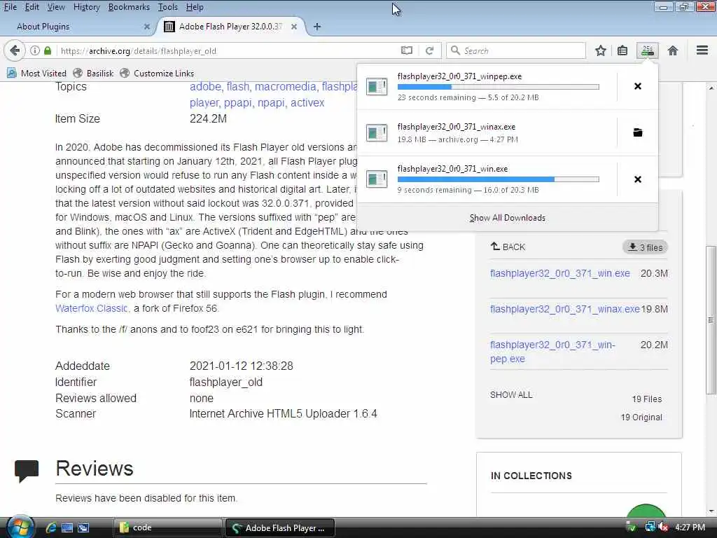Click the network tray icon
This screenshot has width=717, height=538.
pos(650,527)
